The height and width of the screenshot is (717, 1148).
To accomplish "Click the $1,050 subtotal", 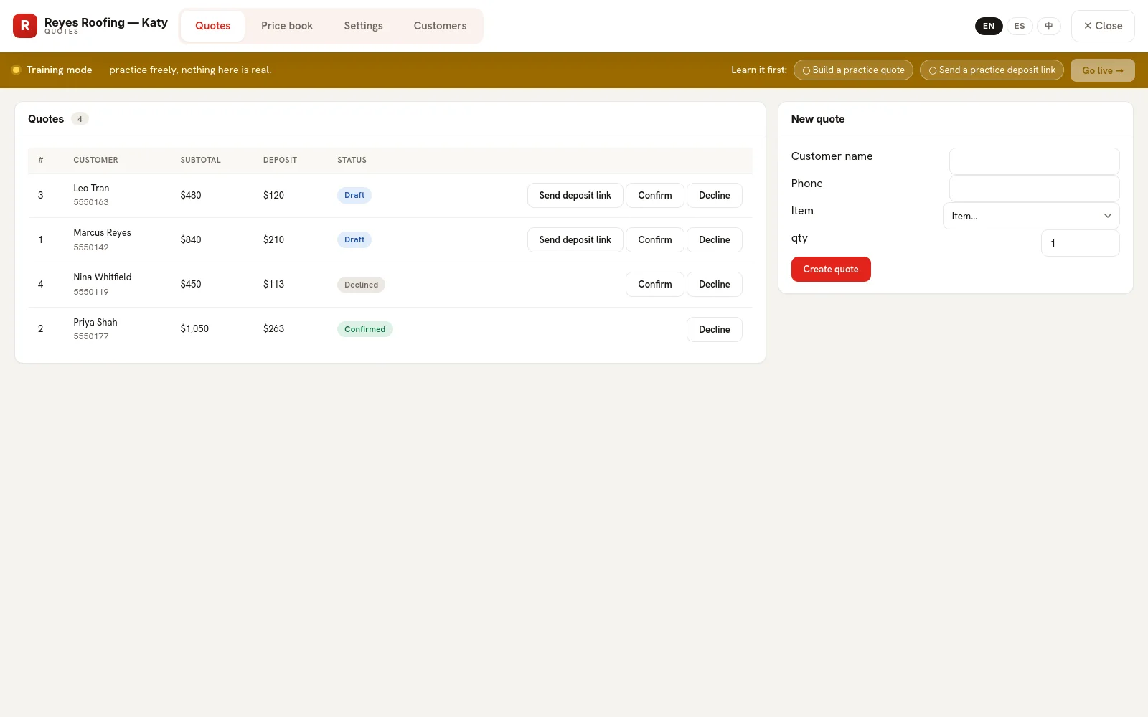I will click(194, 329).
